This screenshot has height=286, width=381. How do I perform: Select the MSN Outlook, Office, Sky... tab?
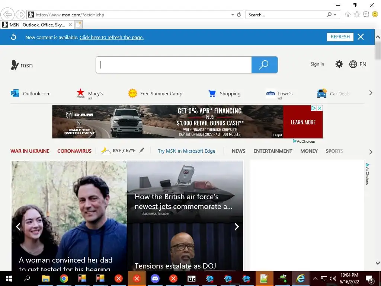(37, 25)
